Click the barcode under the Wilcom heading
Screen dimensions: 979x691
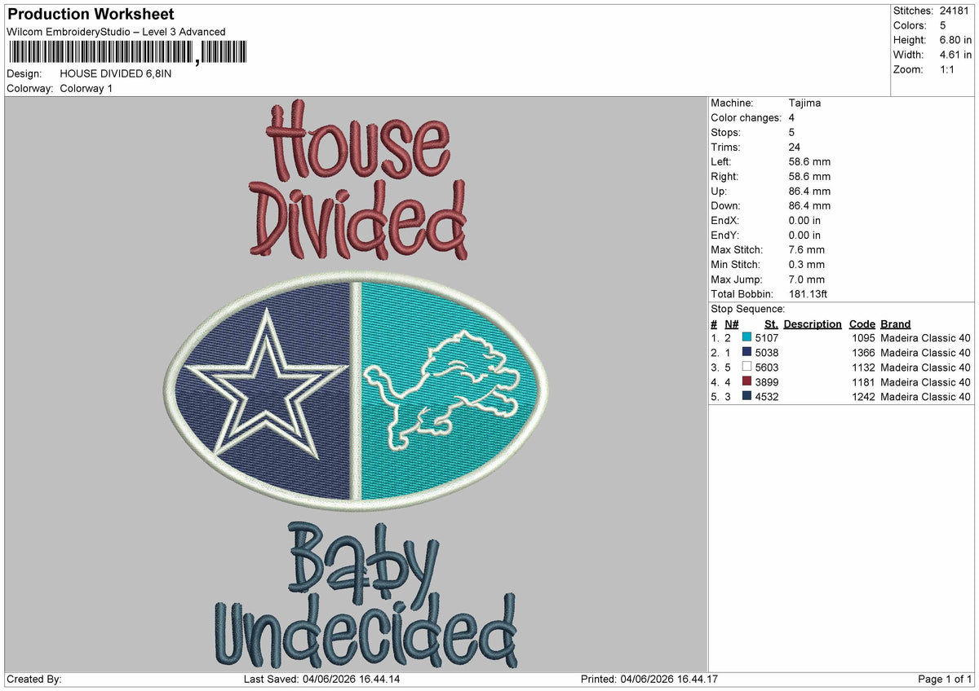point(126,53)
